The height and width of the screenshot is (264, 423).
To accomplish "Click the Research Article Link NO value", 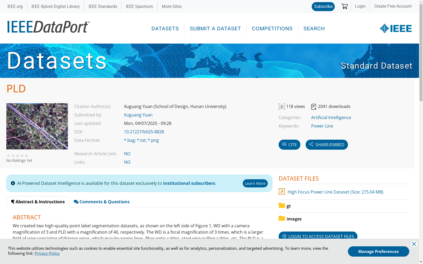I will point(127,154).
